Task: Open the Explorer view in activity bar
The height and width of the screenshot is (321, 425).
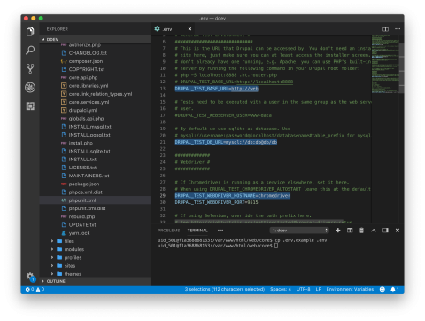Action: pyautogui.click(x=30, y=31)
